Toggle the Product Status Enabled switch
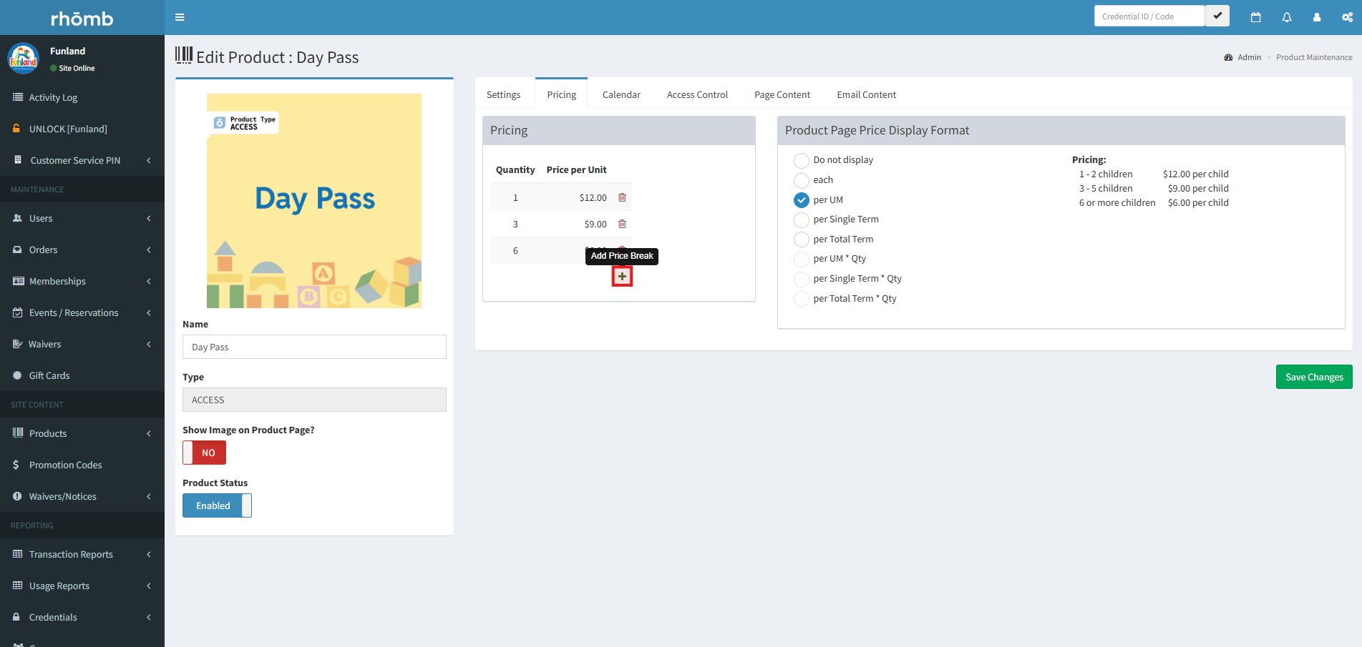This screenshot has width=1362, height=647. tap(217, 505)
